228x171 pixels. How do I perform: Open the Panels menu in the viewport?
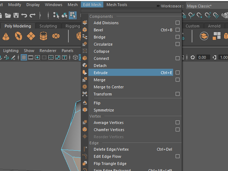67,51
